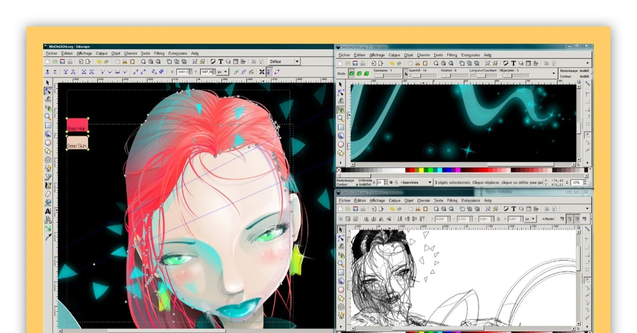Click the Paste clipboard icon in bottom-right window

(425, 209)
